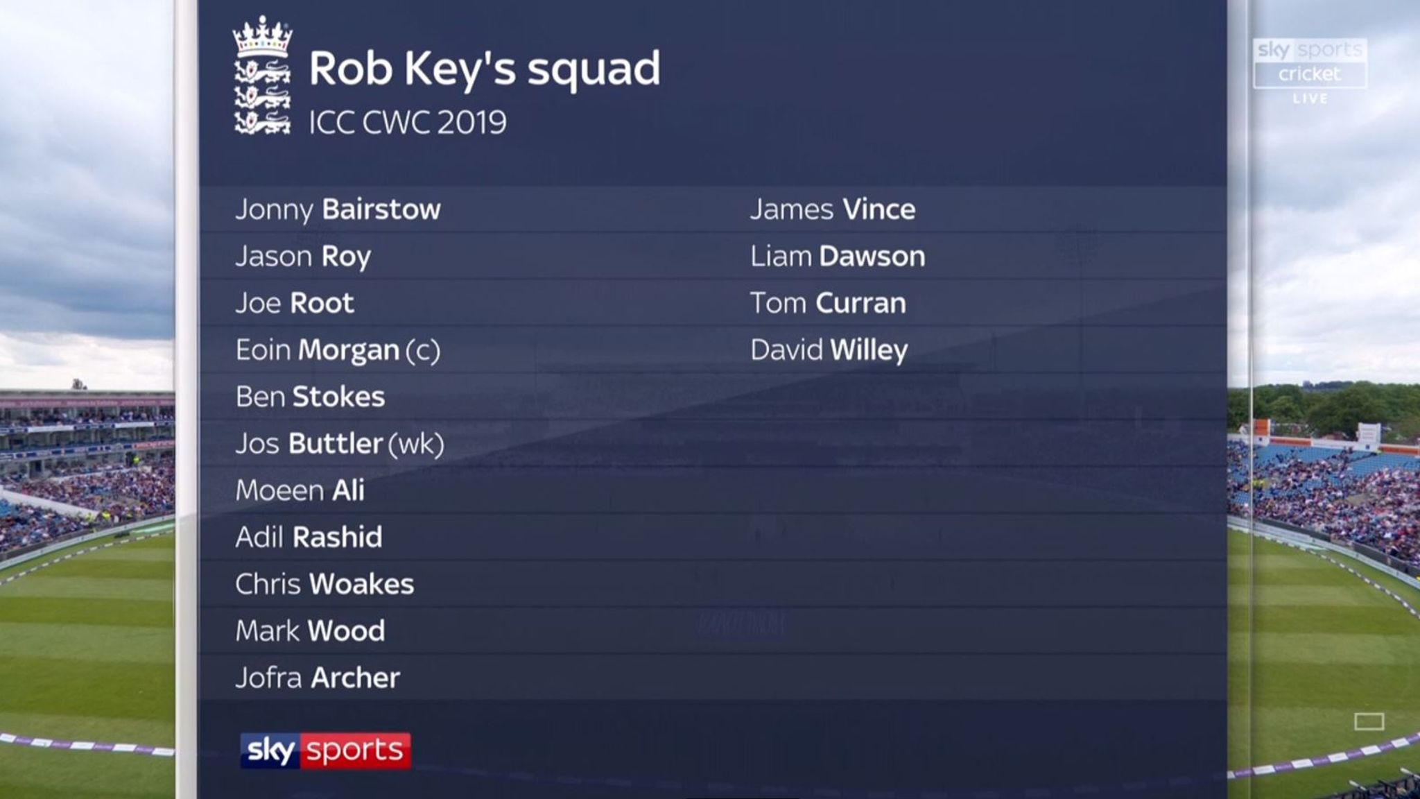Select captain Eoin Morgan's name
Viewport: 1420px width, 799px height.
coord(338,350)
